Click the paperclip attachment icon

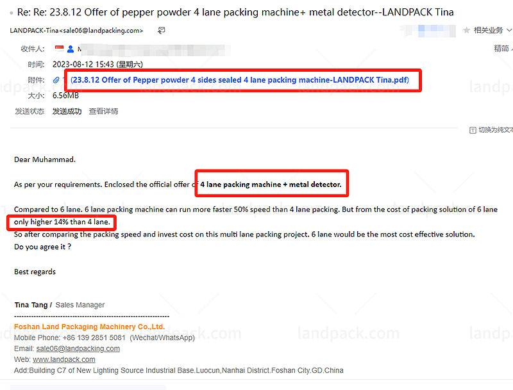pos(56,80)
